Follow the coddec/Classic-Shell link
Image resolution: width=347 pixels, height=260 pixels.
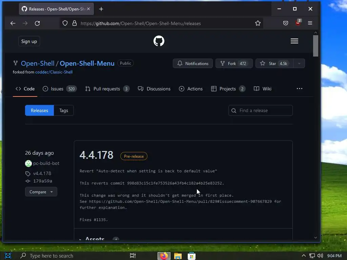pos(54,72)
